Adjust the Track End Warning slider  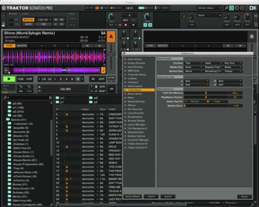pos(206,93)
